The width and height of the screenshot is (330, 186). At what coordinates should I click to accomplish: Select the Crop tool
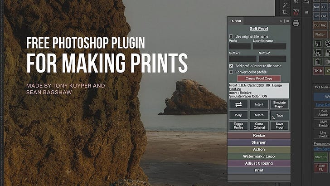tap(285, 12)
